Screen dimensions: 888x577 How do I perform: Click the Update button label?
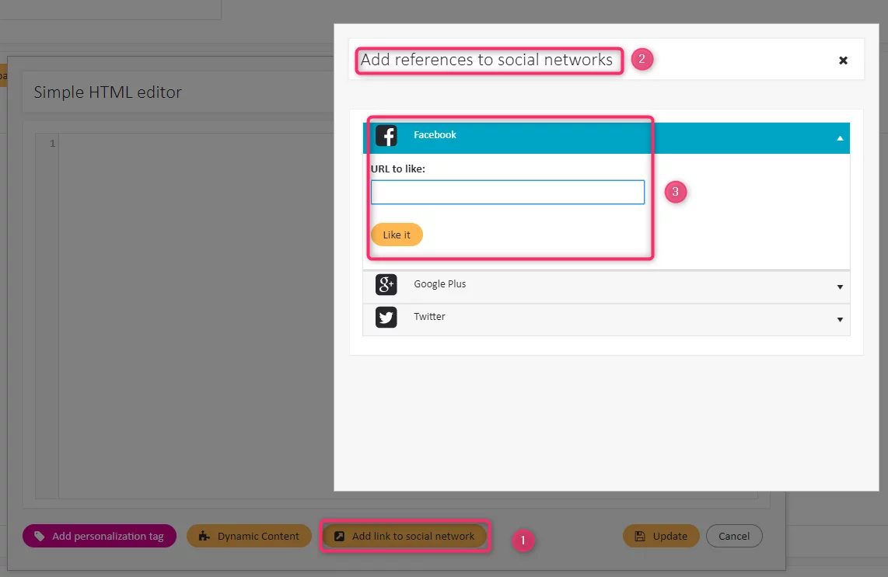tap(669, 536)
